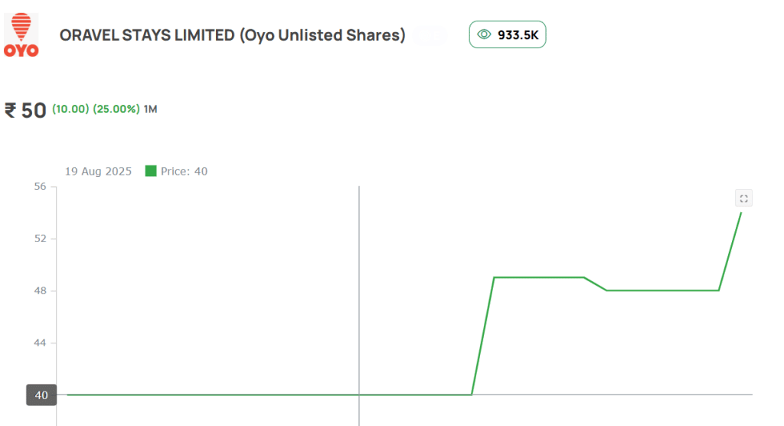
Task: Click the 48 label on the price axis
Action: click(x=40, y=291)
